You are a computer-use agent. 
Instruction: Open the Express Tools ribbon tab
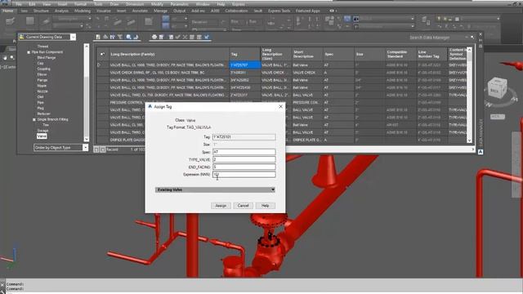(x=279, y=11)
